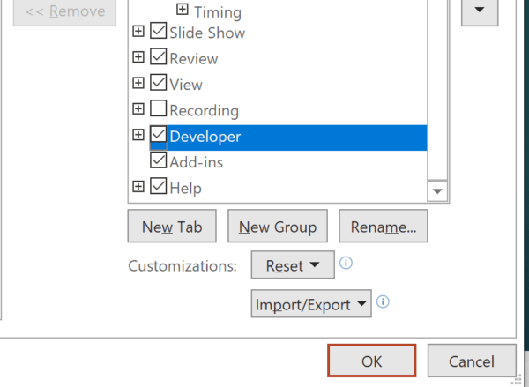Click the list scroll down arrow
This screenshot has width=529, height=387.
pos(437,191)
